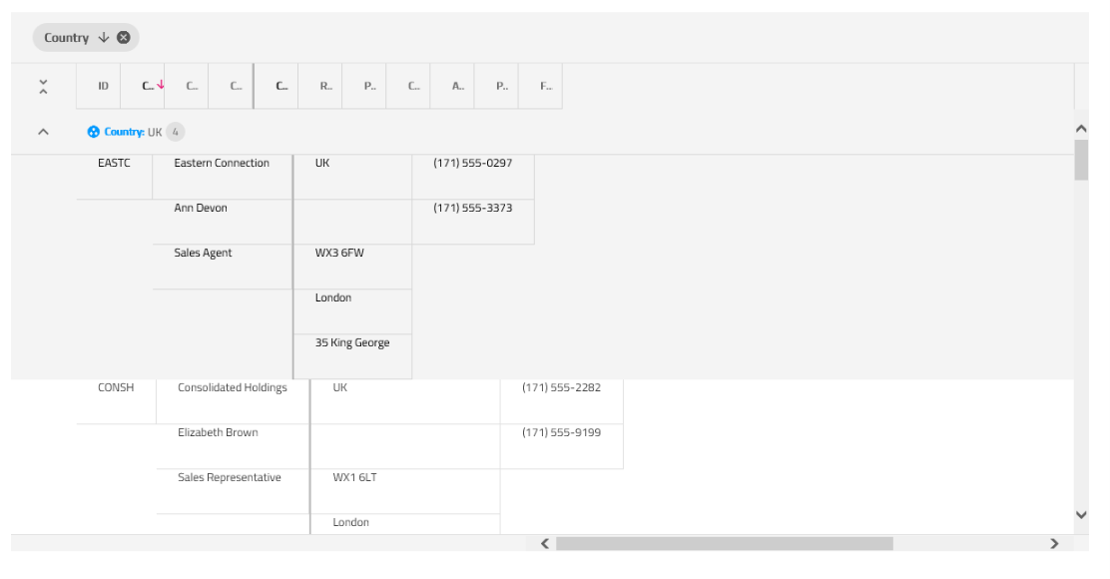Collapse the Country: UK group row
This screenshot has width=1110, height=579.
(x=43, y=132)
